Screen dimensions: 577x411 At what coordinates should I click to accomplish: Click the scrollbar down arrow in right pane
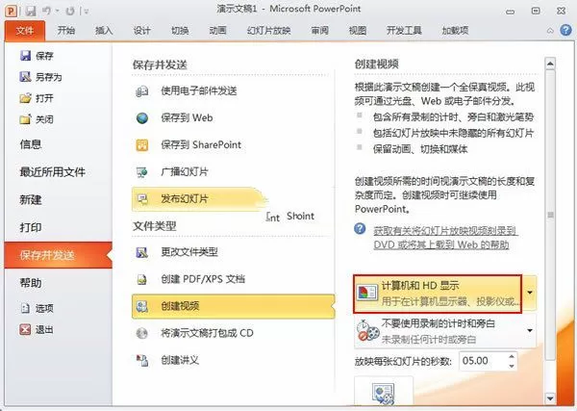click(x=550, y=398)
